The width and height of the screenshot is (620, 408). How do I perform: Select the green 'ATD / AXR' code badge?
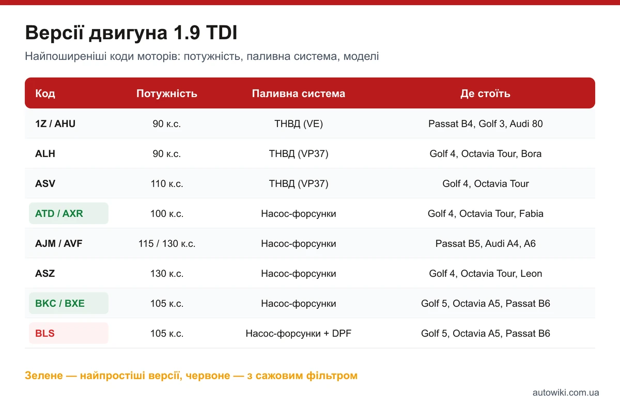[x=69, y=213]
